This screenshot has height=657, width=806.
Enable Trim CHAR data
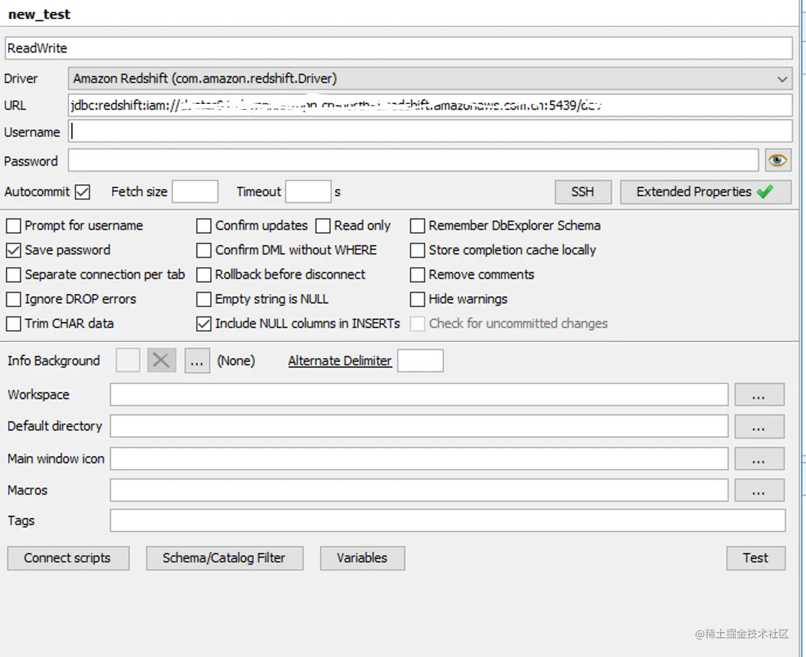13,324
